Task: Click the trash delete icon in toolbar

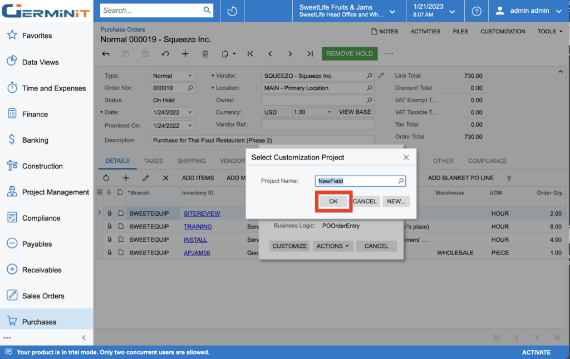Action: pyautogui.click(x=205, y=54)
